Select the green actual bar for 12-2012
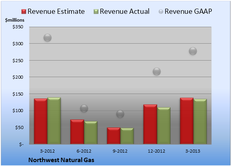This screenshot has height=166, width=231. point(164,125)
